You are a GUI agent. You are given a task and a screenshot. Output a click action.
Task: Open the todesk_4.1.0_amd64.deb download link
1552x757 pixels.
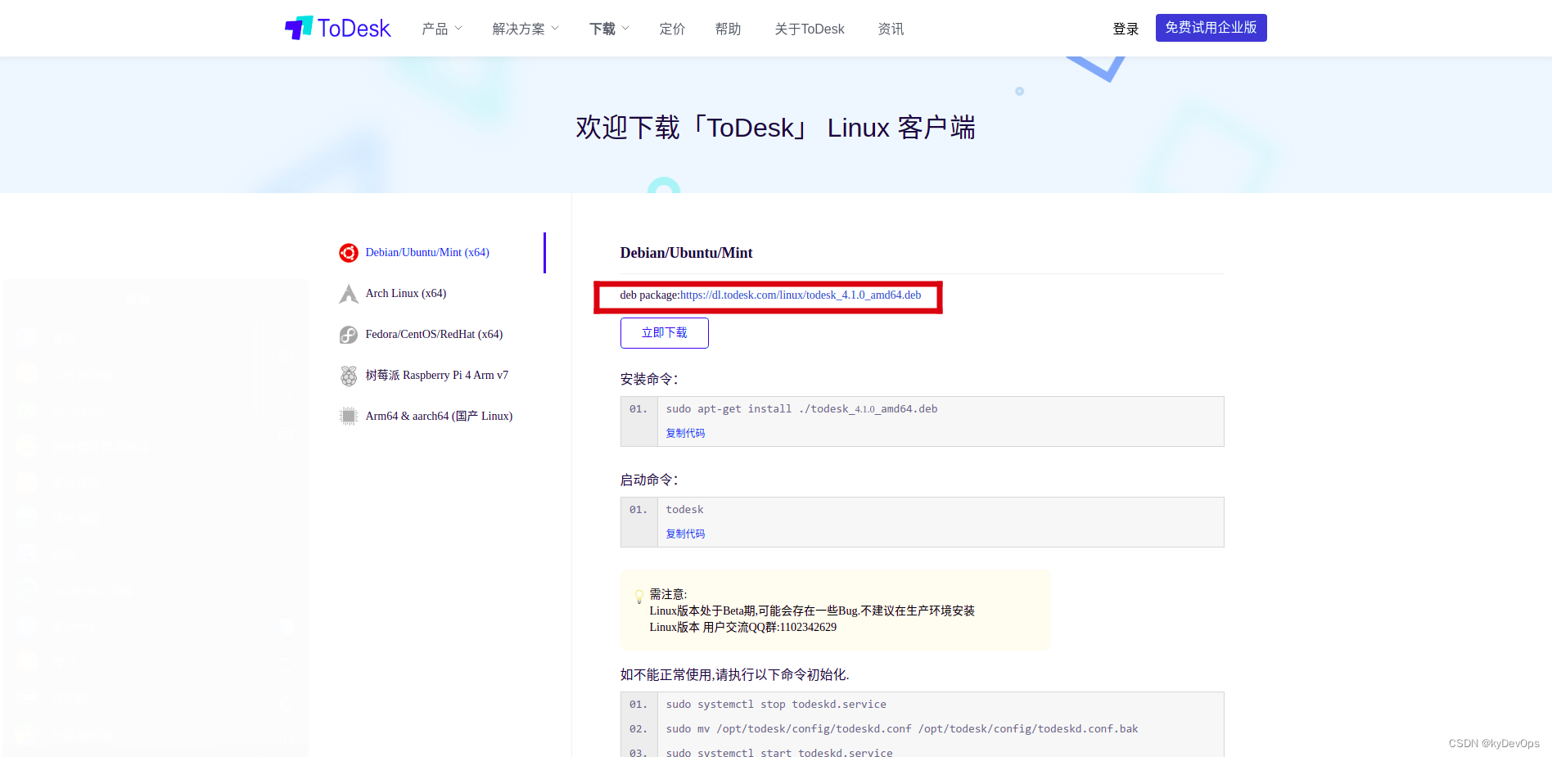(801, 295)
